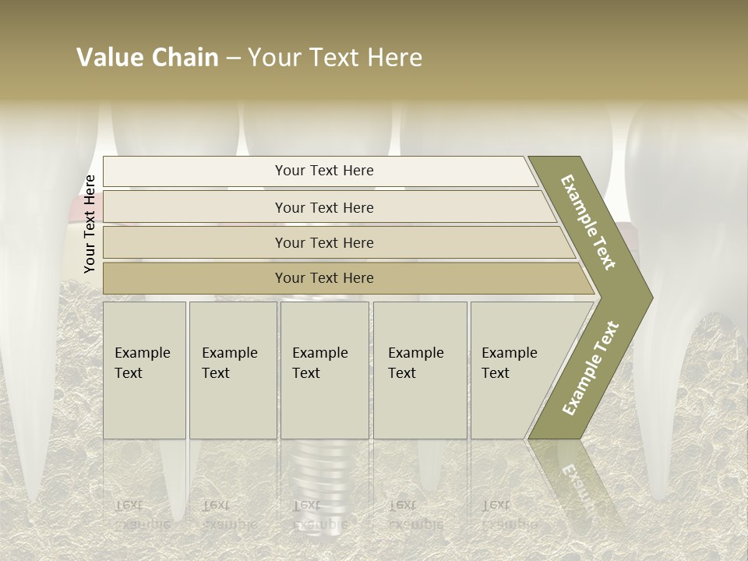Screen dimensions: 748x561
Task: Choose the middle "Example Text" box
Action: point(324,370)
